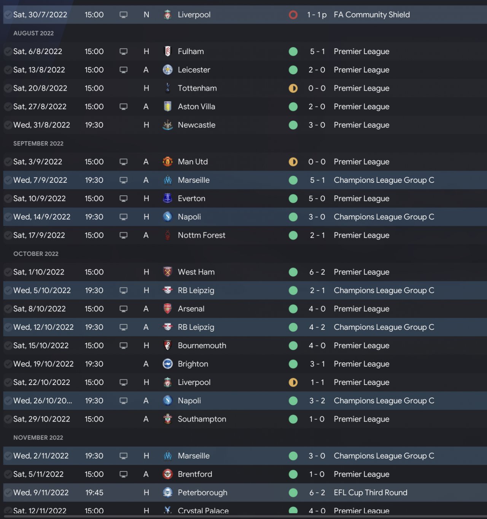The width and height of the screenshot is (487, 519).
Task: Click the yellow draw indicator for Liverpool league match
Action: click(293, 382)
